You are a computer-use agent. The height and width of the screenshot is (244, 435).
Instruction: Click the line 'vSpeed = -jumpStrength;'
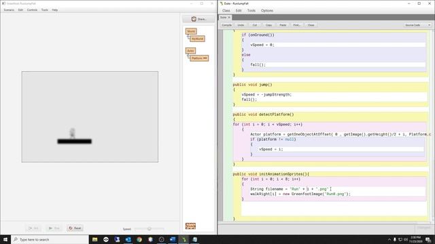pos(266,95)
